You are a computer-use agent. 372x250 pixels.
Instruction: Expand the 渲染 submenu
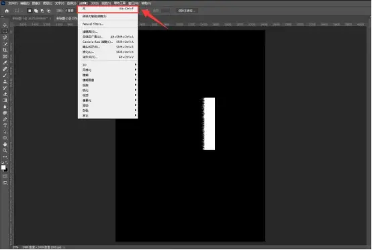[x=107, y=105]
